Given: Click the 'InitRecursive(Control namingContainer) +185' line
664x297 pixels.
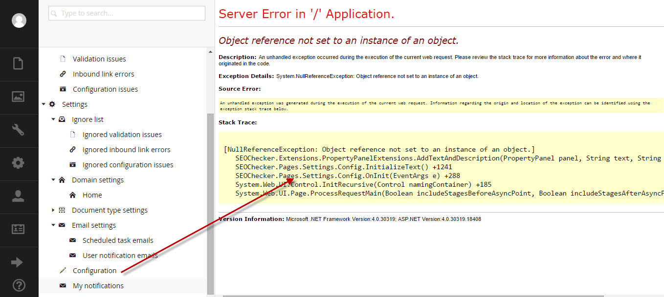Looking at the screenshot, I should tap(363, 184).
